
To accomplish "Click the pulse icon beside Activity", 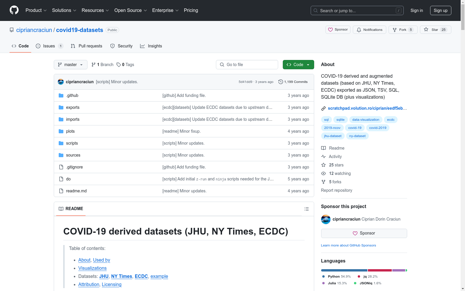I will [323, 157].
